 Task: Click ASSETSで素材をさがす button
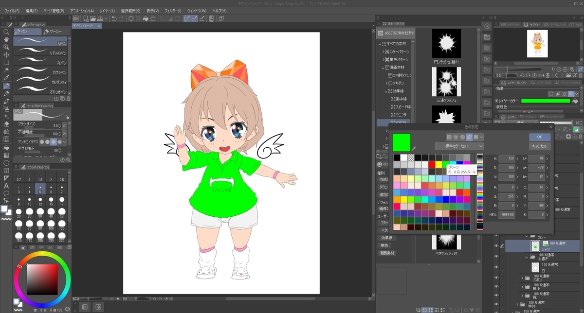(x=396, y=33)
